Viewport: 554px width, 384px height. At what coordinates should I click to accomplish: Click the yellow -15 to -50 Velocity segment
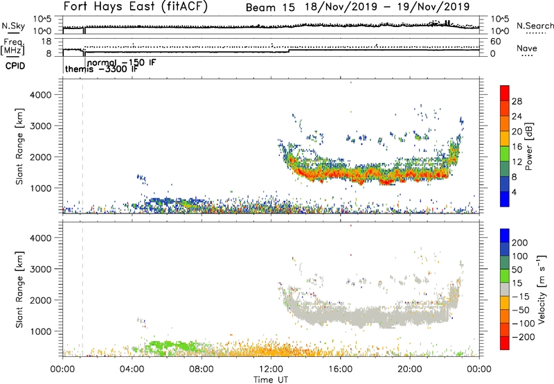505,303
